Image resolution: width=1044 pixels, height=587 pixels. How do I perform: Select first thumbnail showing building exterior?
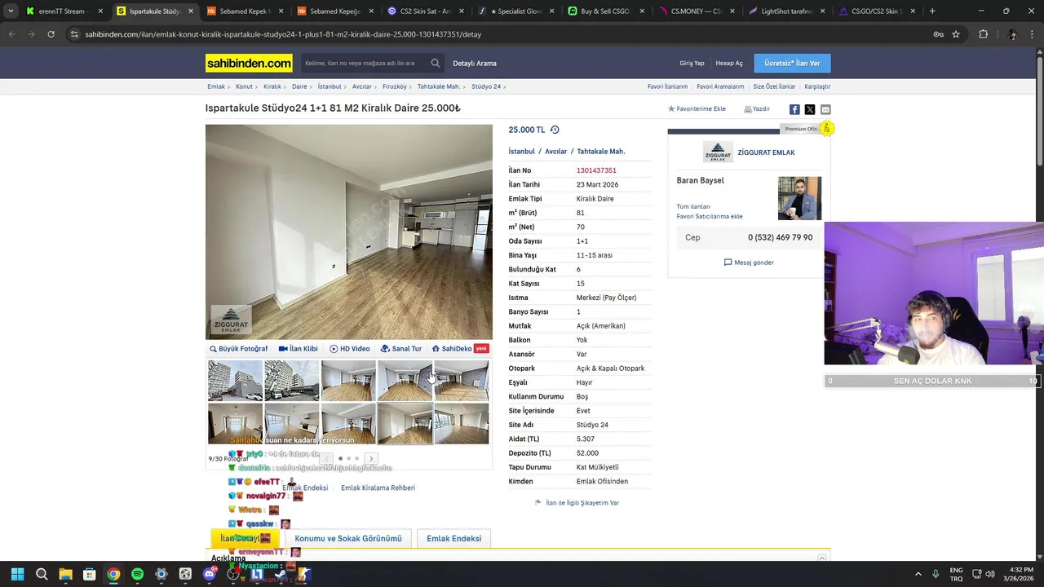(x=235, y=381)
